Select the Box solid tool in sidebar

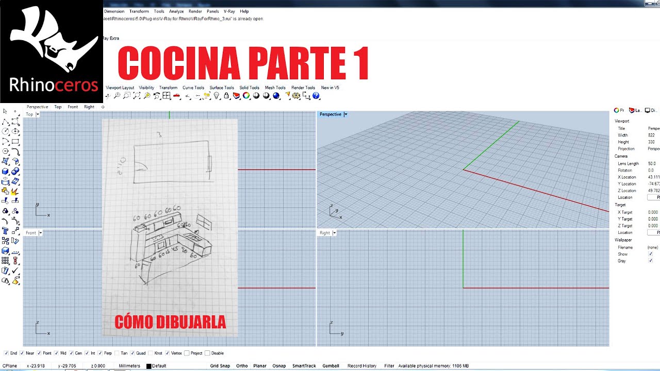[5, 172]
